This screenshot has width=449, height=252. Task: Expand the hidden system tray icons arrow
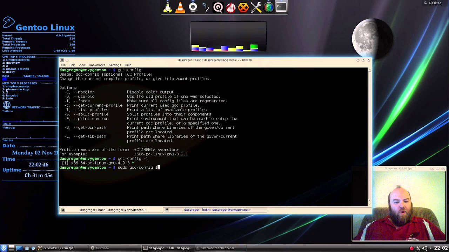pos(431,248)
